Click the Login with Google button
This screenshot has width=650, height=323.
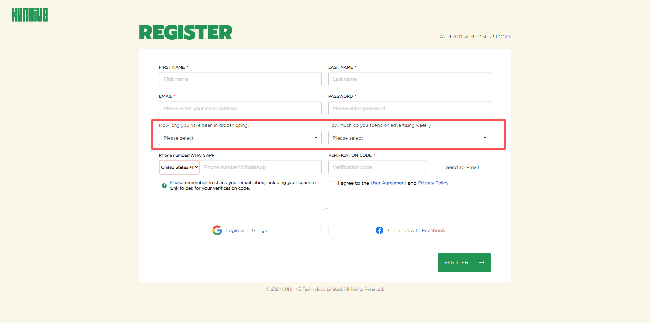click(x=240, y=230)
